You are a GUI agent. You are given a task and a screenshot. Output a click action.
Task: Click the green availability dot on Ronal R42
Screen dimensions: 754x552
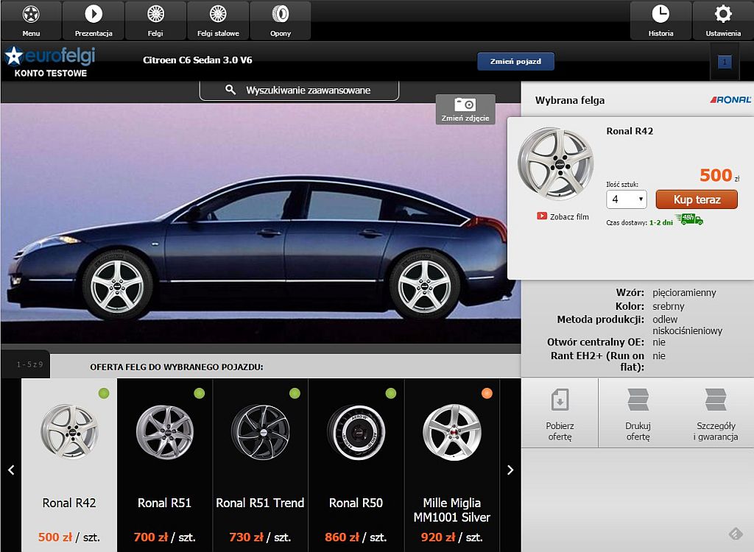[x=104, y=393]
